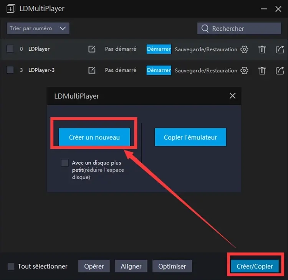Close the main LDMultiPlayer window
288x280 pixels.
tap(278, 9)
